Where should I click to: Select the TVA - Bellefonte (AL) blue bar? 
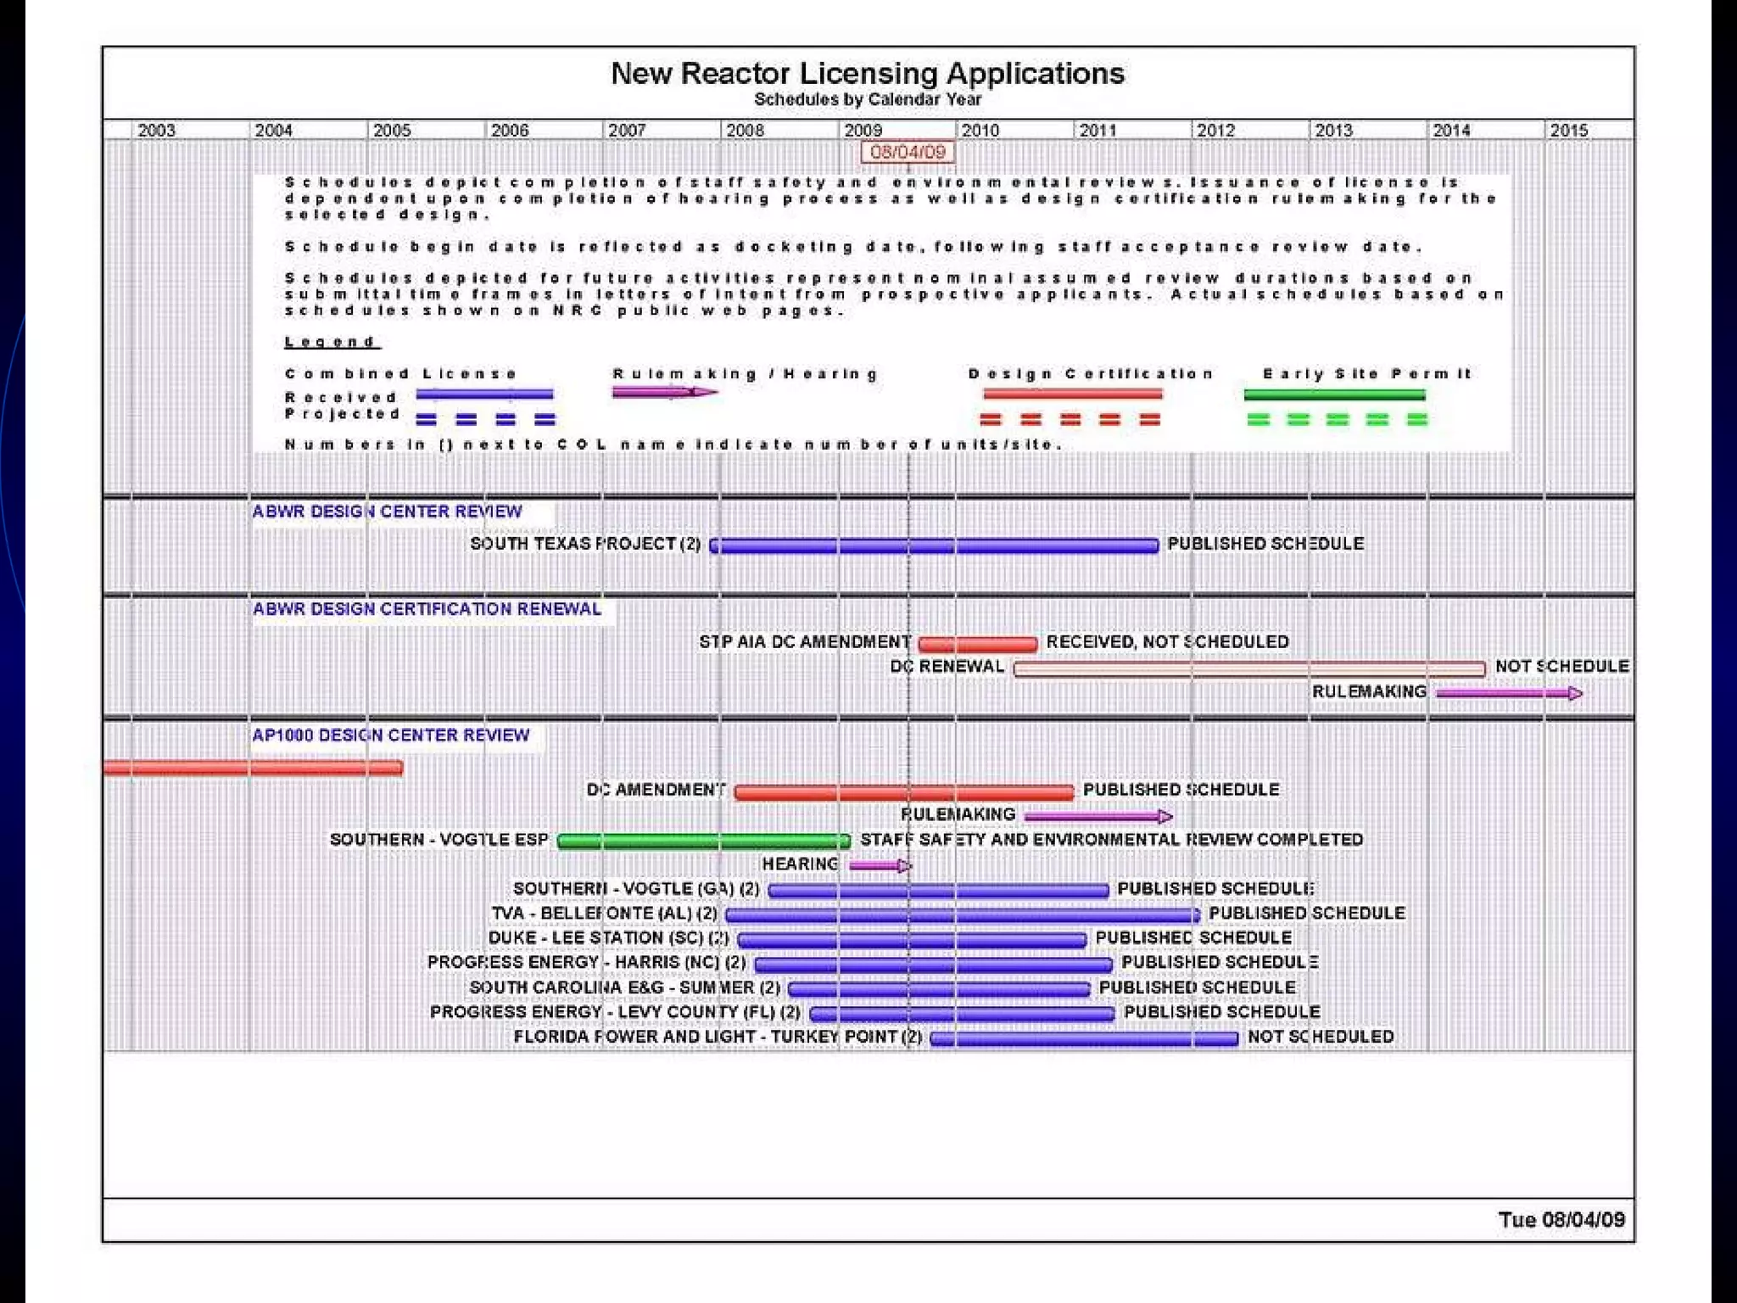tap(963, 915)
